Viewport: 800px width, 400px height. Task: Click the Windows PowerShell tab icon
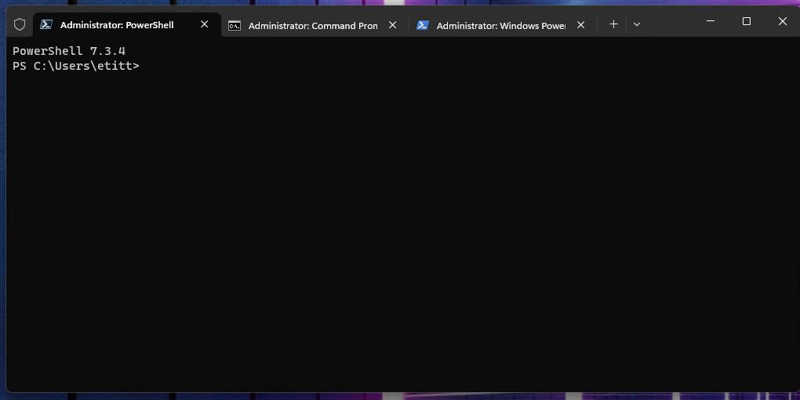(423, 25)
